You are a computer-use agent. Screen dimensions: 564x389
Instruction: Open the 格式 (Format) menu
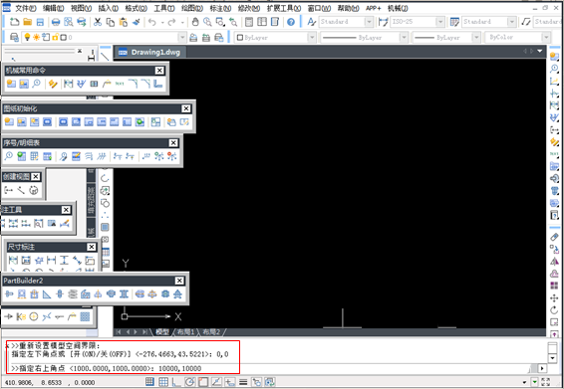click(137, 8)
